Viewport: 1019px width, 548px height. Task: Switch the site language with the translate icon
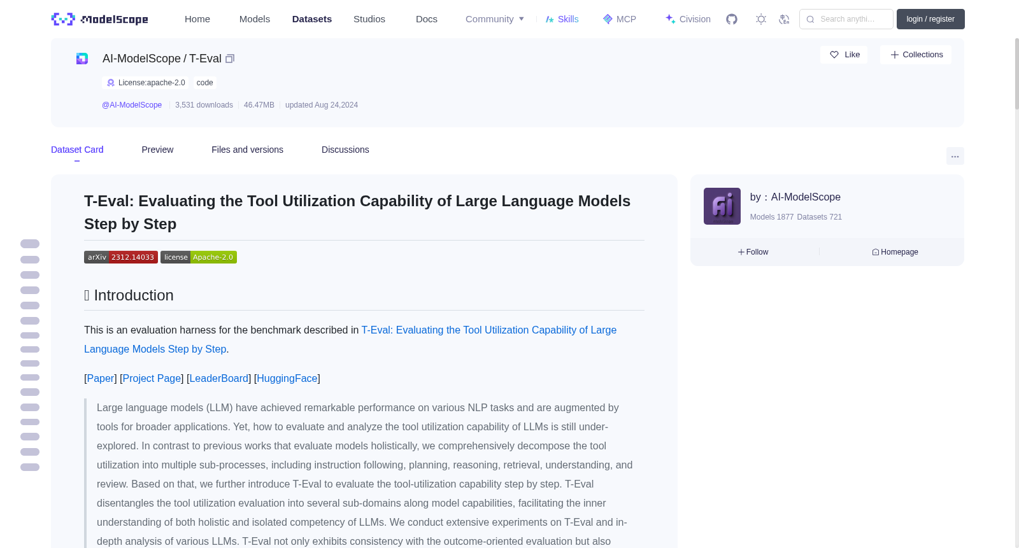[784, 19]
